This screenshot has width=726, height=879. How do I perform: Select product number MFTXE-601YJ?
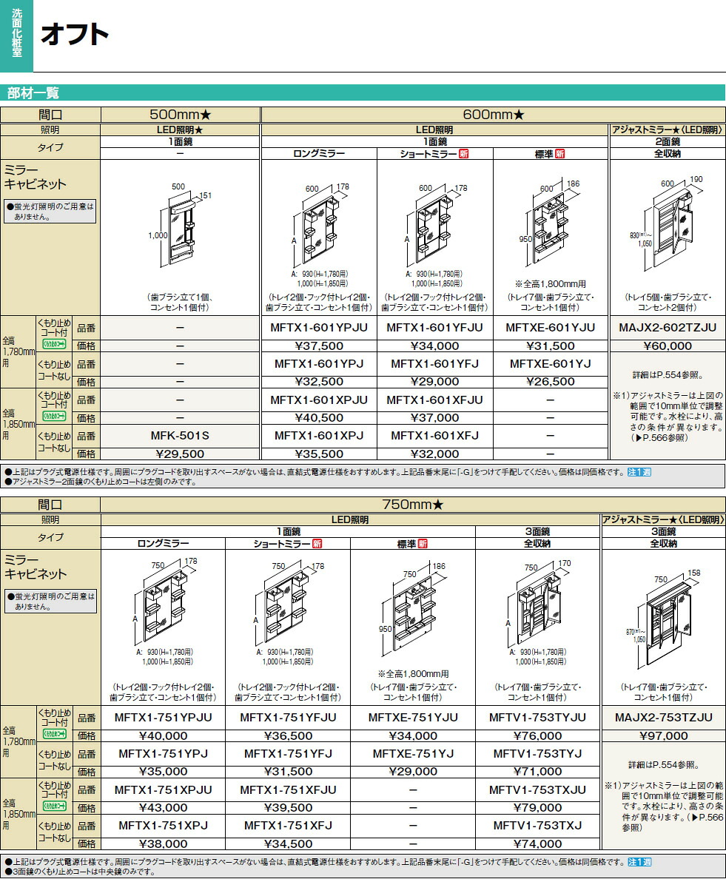[551, 364]
